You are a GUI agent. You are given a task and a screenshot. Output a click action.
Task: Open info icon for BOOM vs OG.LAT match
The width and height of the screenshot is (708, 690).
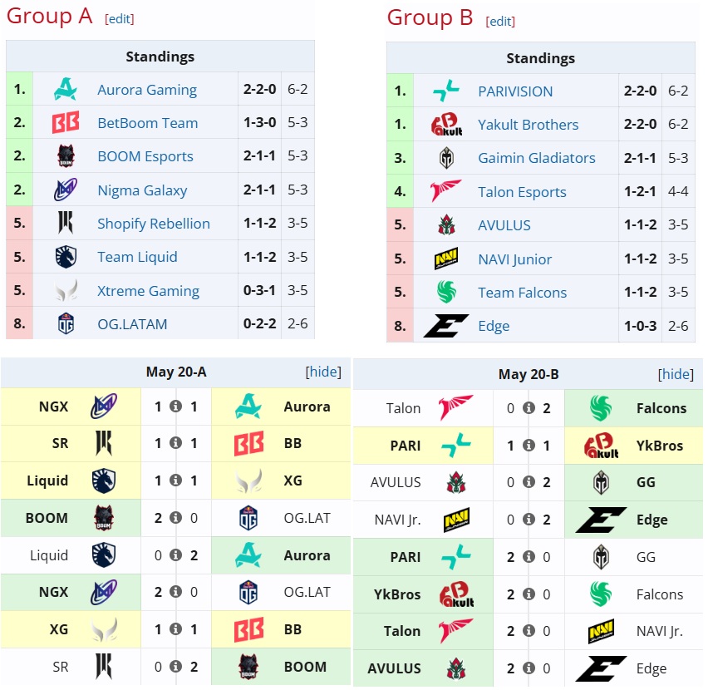(175, 517)
